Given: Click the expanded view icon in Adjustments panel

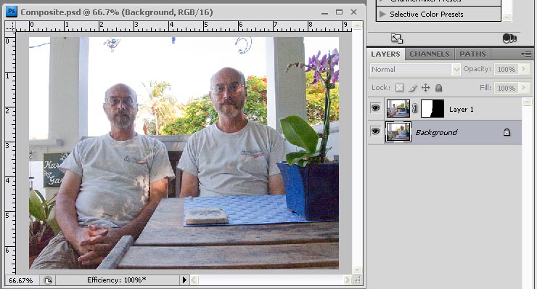Looking at the screenshot, I should coord(397,38).
